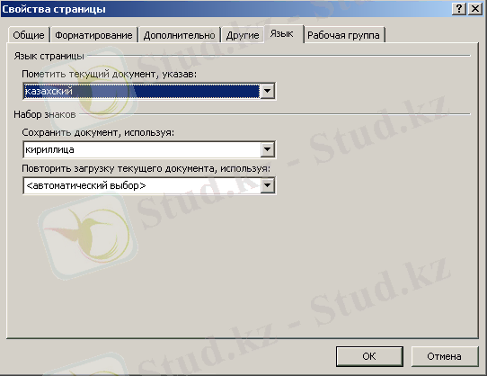Open the Рабочая группа tab
This screenshot has height=376, width=487.
click(343, 35)
